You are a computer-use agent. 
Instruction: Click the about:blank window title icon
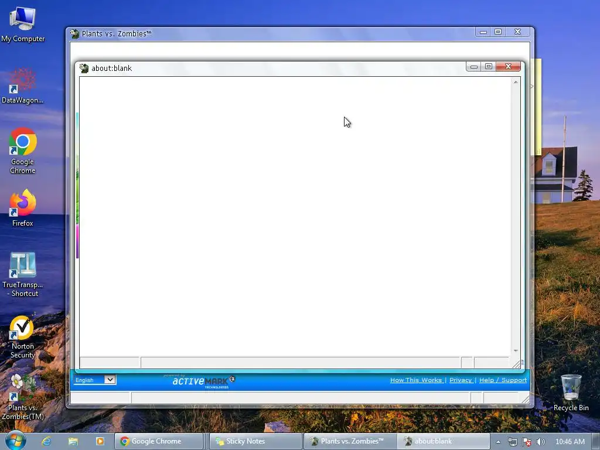84,68
